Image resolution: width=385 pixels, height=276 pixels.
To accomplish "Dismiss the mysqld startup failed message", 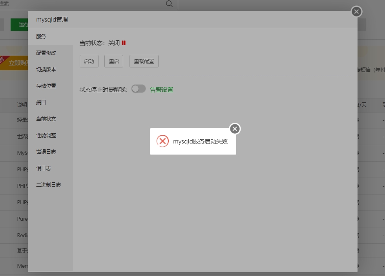I will [235, 129].
